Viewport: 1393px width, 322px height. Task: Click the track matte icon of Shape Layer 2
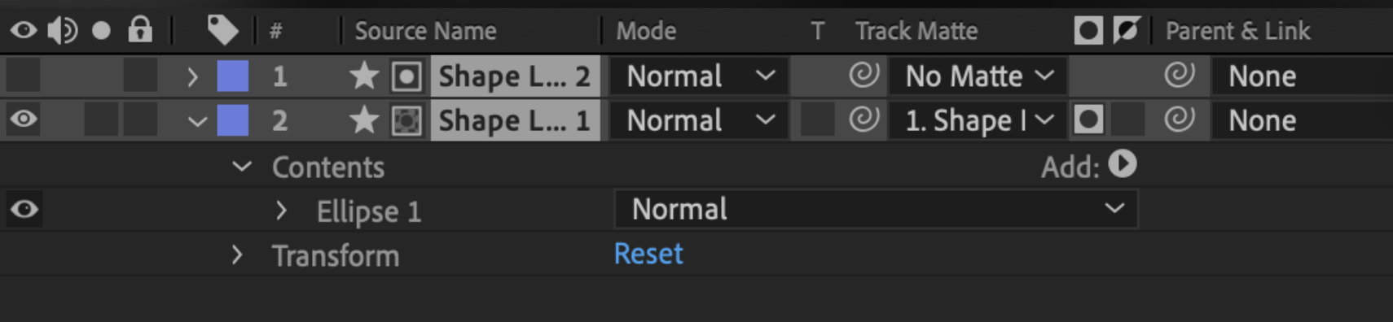click(x=406, y=76)
